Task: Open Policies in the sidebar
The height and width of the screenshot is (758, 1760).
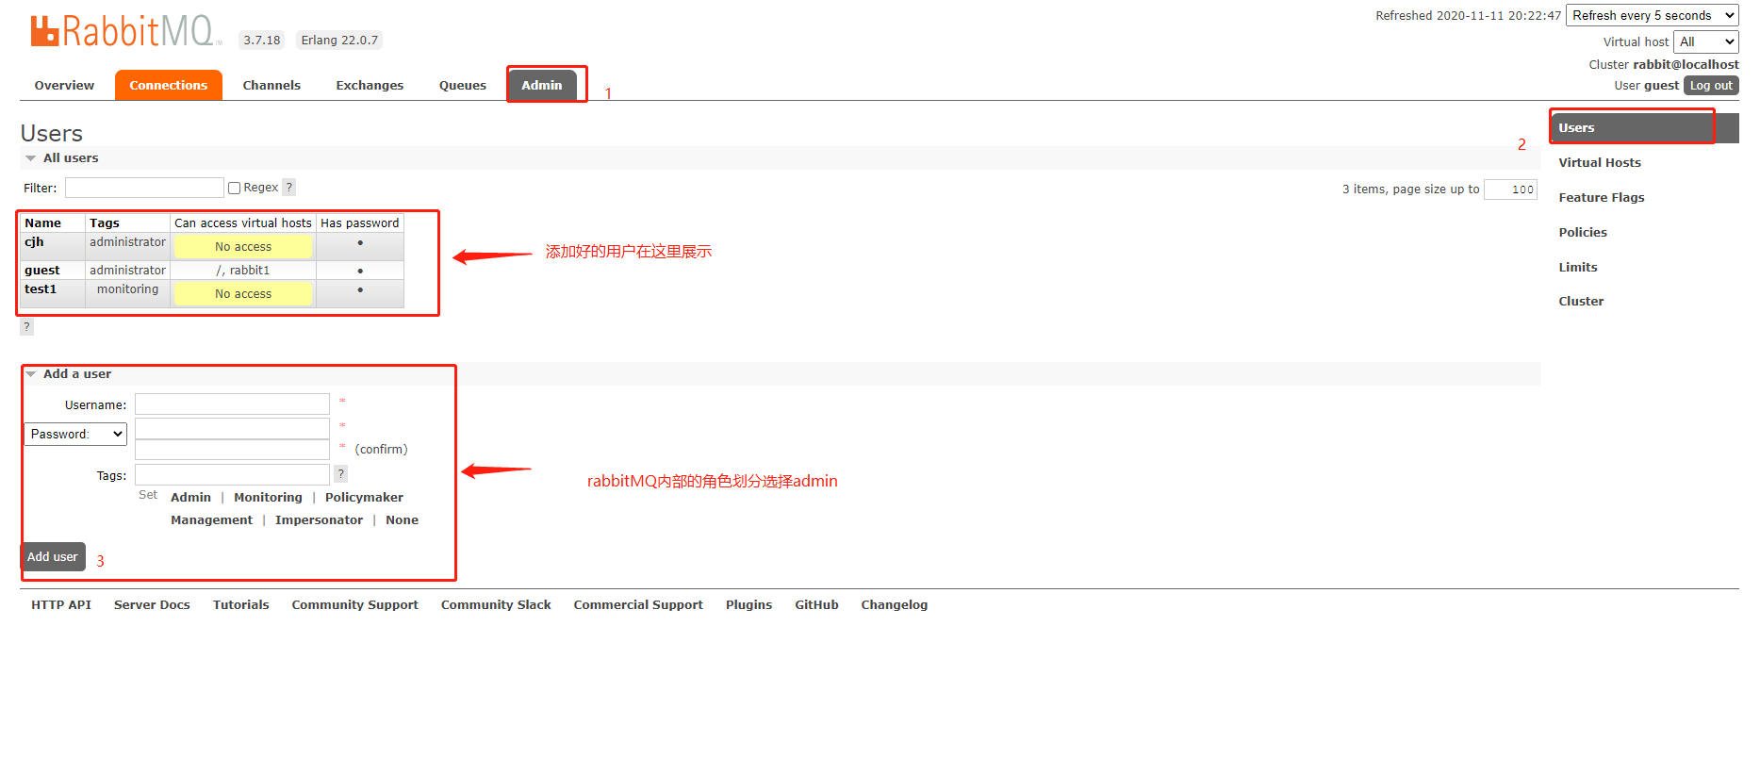Action: pos(1583,233)
